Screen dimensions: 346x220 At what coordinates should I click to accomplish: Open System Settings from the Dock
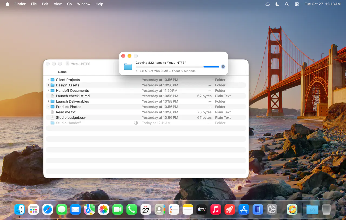point(272,209)
